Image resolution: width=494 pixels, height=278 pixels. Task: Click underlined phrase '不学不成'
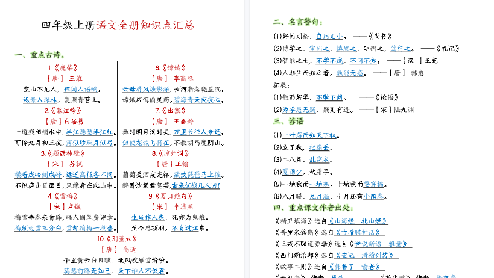point(329,61)
